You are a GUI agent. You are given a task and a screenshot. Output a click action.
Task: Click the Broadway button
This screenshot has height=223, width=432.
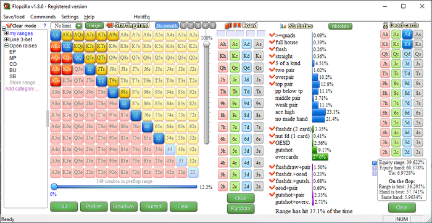[123, 206]
